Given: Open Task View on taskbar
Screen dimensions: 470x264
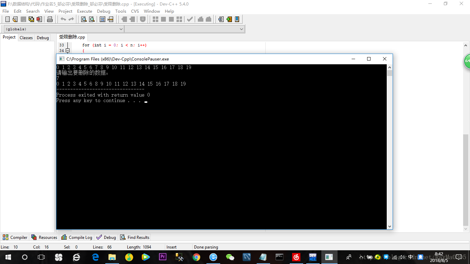Looking at the screenshot, I should click(x=41, y=257).
